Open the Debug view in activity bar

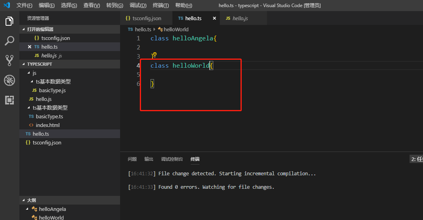[x=9, y=80]
